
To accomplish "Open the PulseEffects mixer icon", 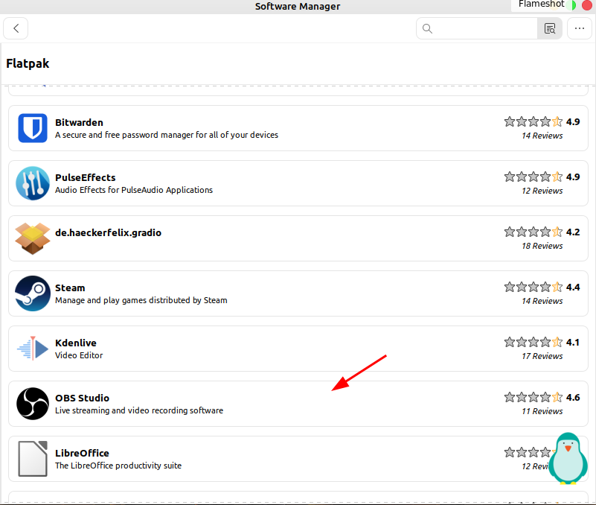I will tap(33, 183).
